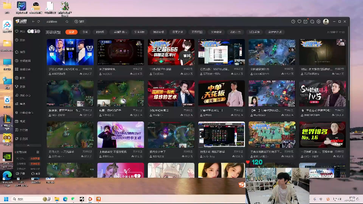Click the Windows taskbar search box

tap(31, 199)
